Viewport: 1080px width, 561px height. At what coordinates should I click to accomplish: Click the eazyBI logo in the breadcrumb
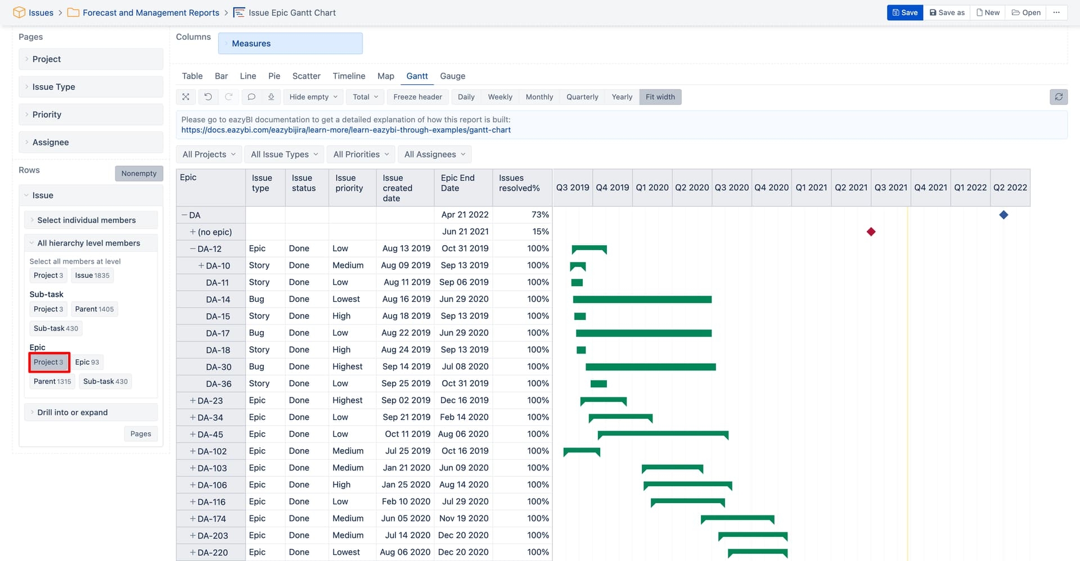18,12
